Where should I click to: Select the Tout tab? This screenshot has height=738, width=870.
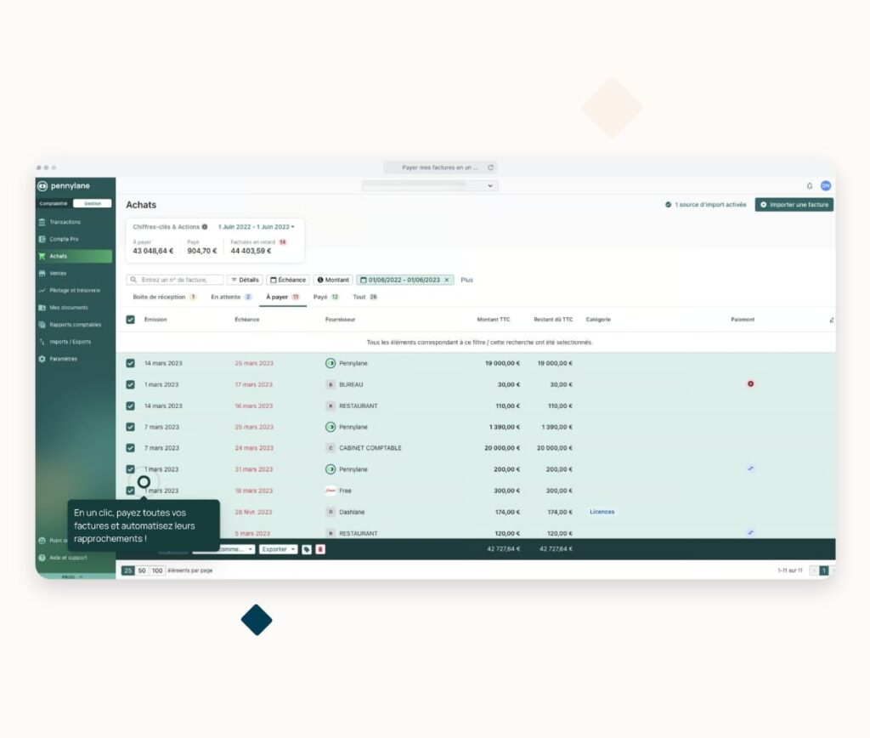364,297
